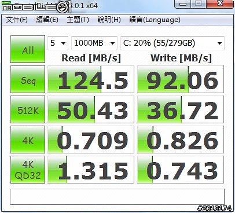
Task: Open the 說明(H) menu
Action: pos(109,20)
